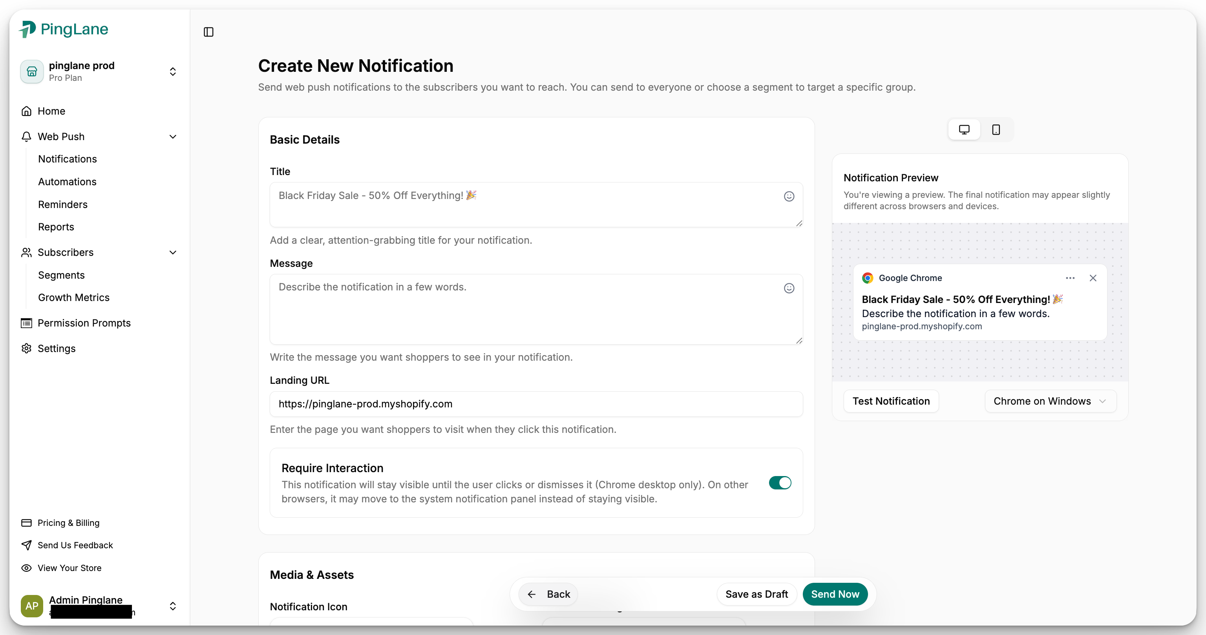Click the Settings gear icon
This screenshot has width=1206, height=635.
[x=27, y=349]
